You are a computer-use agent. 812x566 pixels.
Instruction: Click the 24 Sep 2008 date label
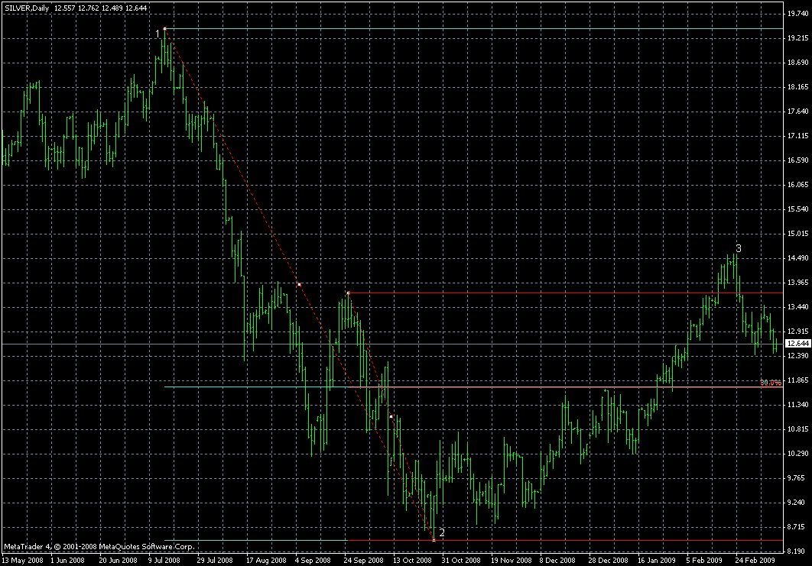pos(363,561)
